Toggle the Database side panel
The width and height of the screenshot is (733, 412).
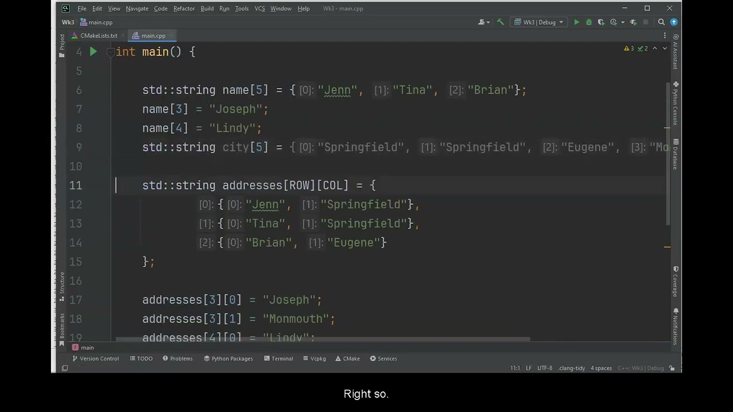click(676, 154)
